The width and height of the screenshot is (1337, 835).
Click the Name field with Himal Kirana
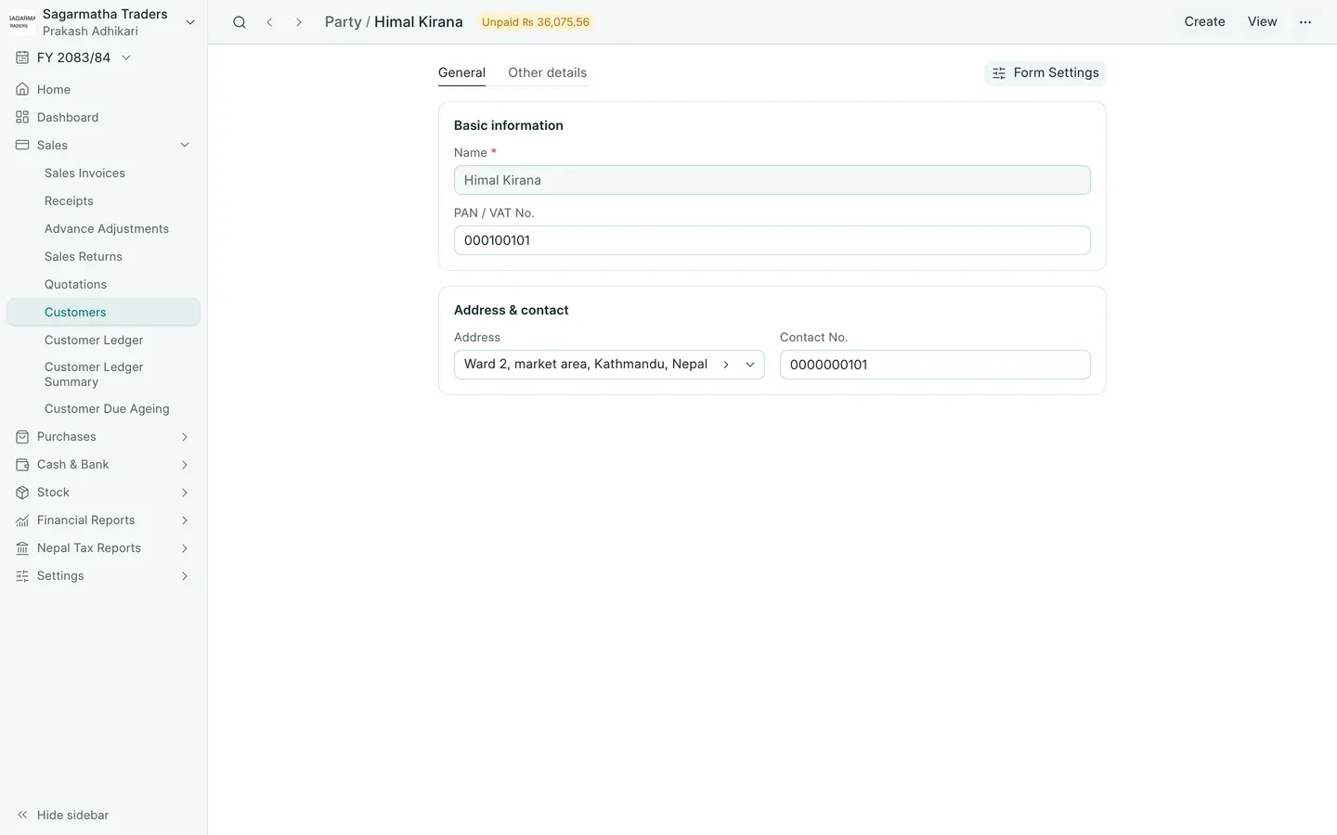(x=772, y=180)
